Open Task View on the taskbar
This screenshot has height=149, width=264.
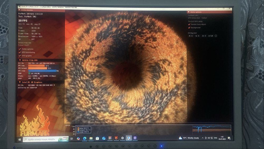coord(71,138)
